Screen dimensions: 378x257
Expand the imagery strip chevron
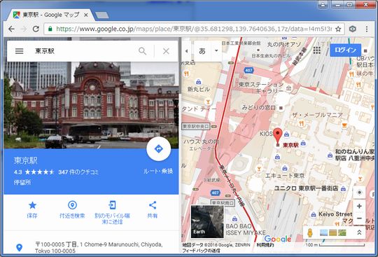359,232
